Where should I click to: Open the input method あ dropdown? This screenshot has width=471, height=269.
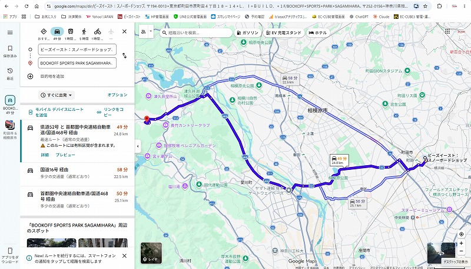click(151, 31)
